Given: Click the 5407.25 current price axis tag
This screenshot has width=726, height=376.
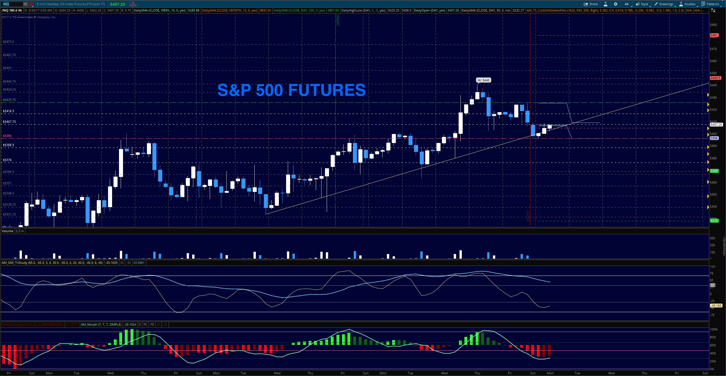Looking at the screenshot, I should (716, 125).
